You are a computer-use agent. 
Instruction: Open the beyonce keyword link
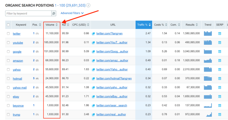point(18,106)
